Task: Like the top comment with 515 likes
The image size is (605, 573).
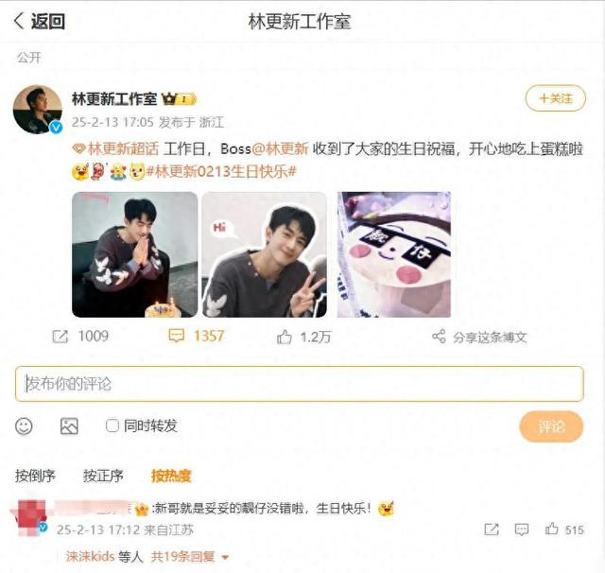Action: (x=551, y=529)
